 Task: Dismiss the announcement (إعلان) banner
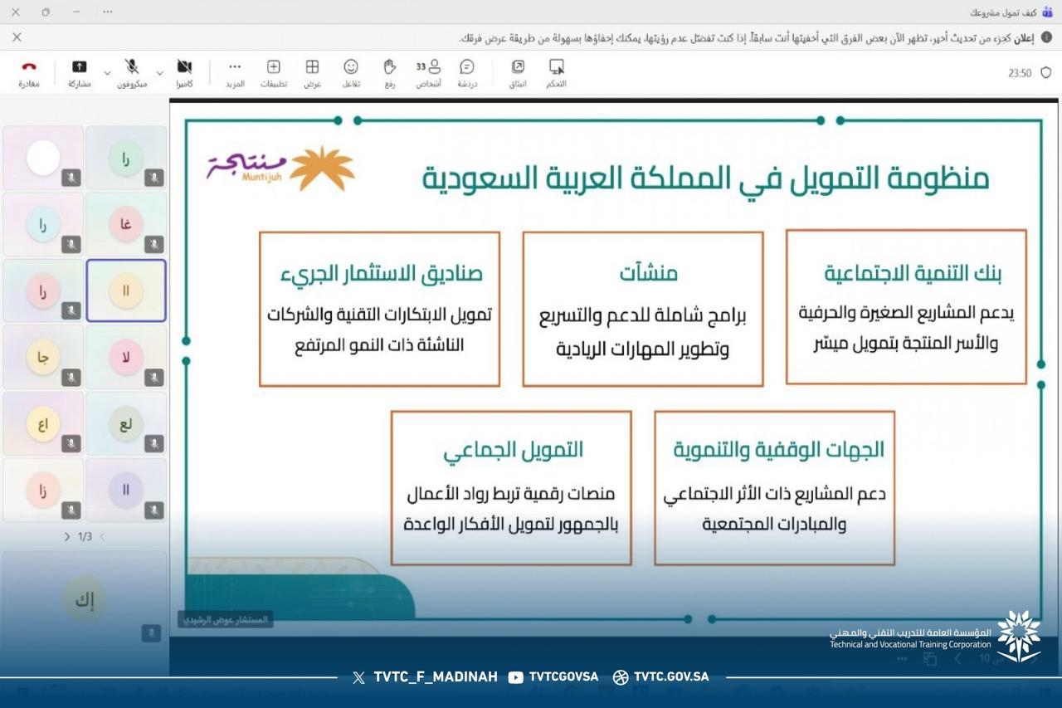(x=17, y=37)
